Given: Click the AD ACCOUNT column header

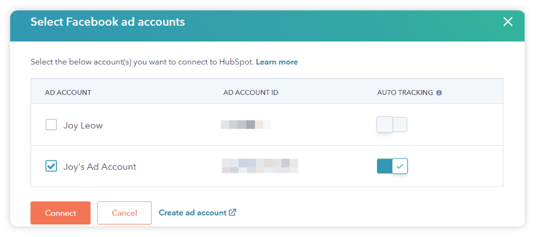Looking at the screenshot, I should 68,93.
